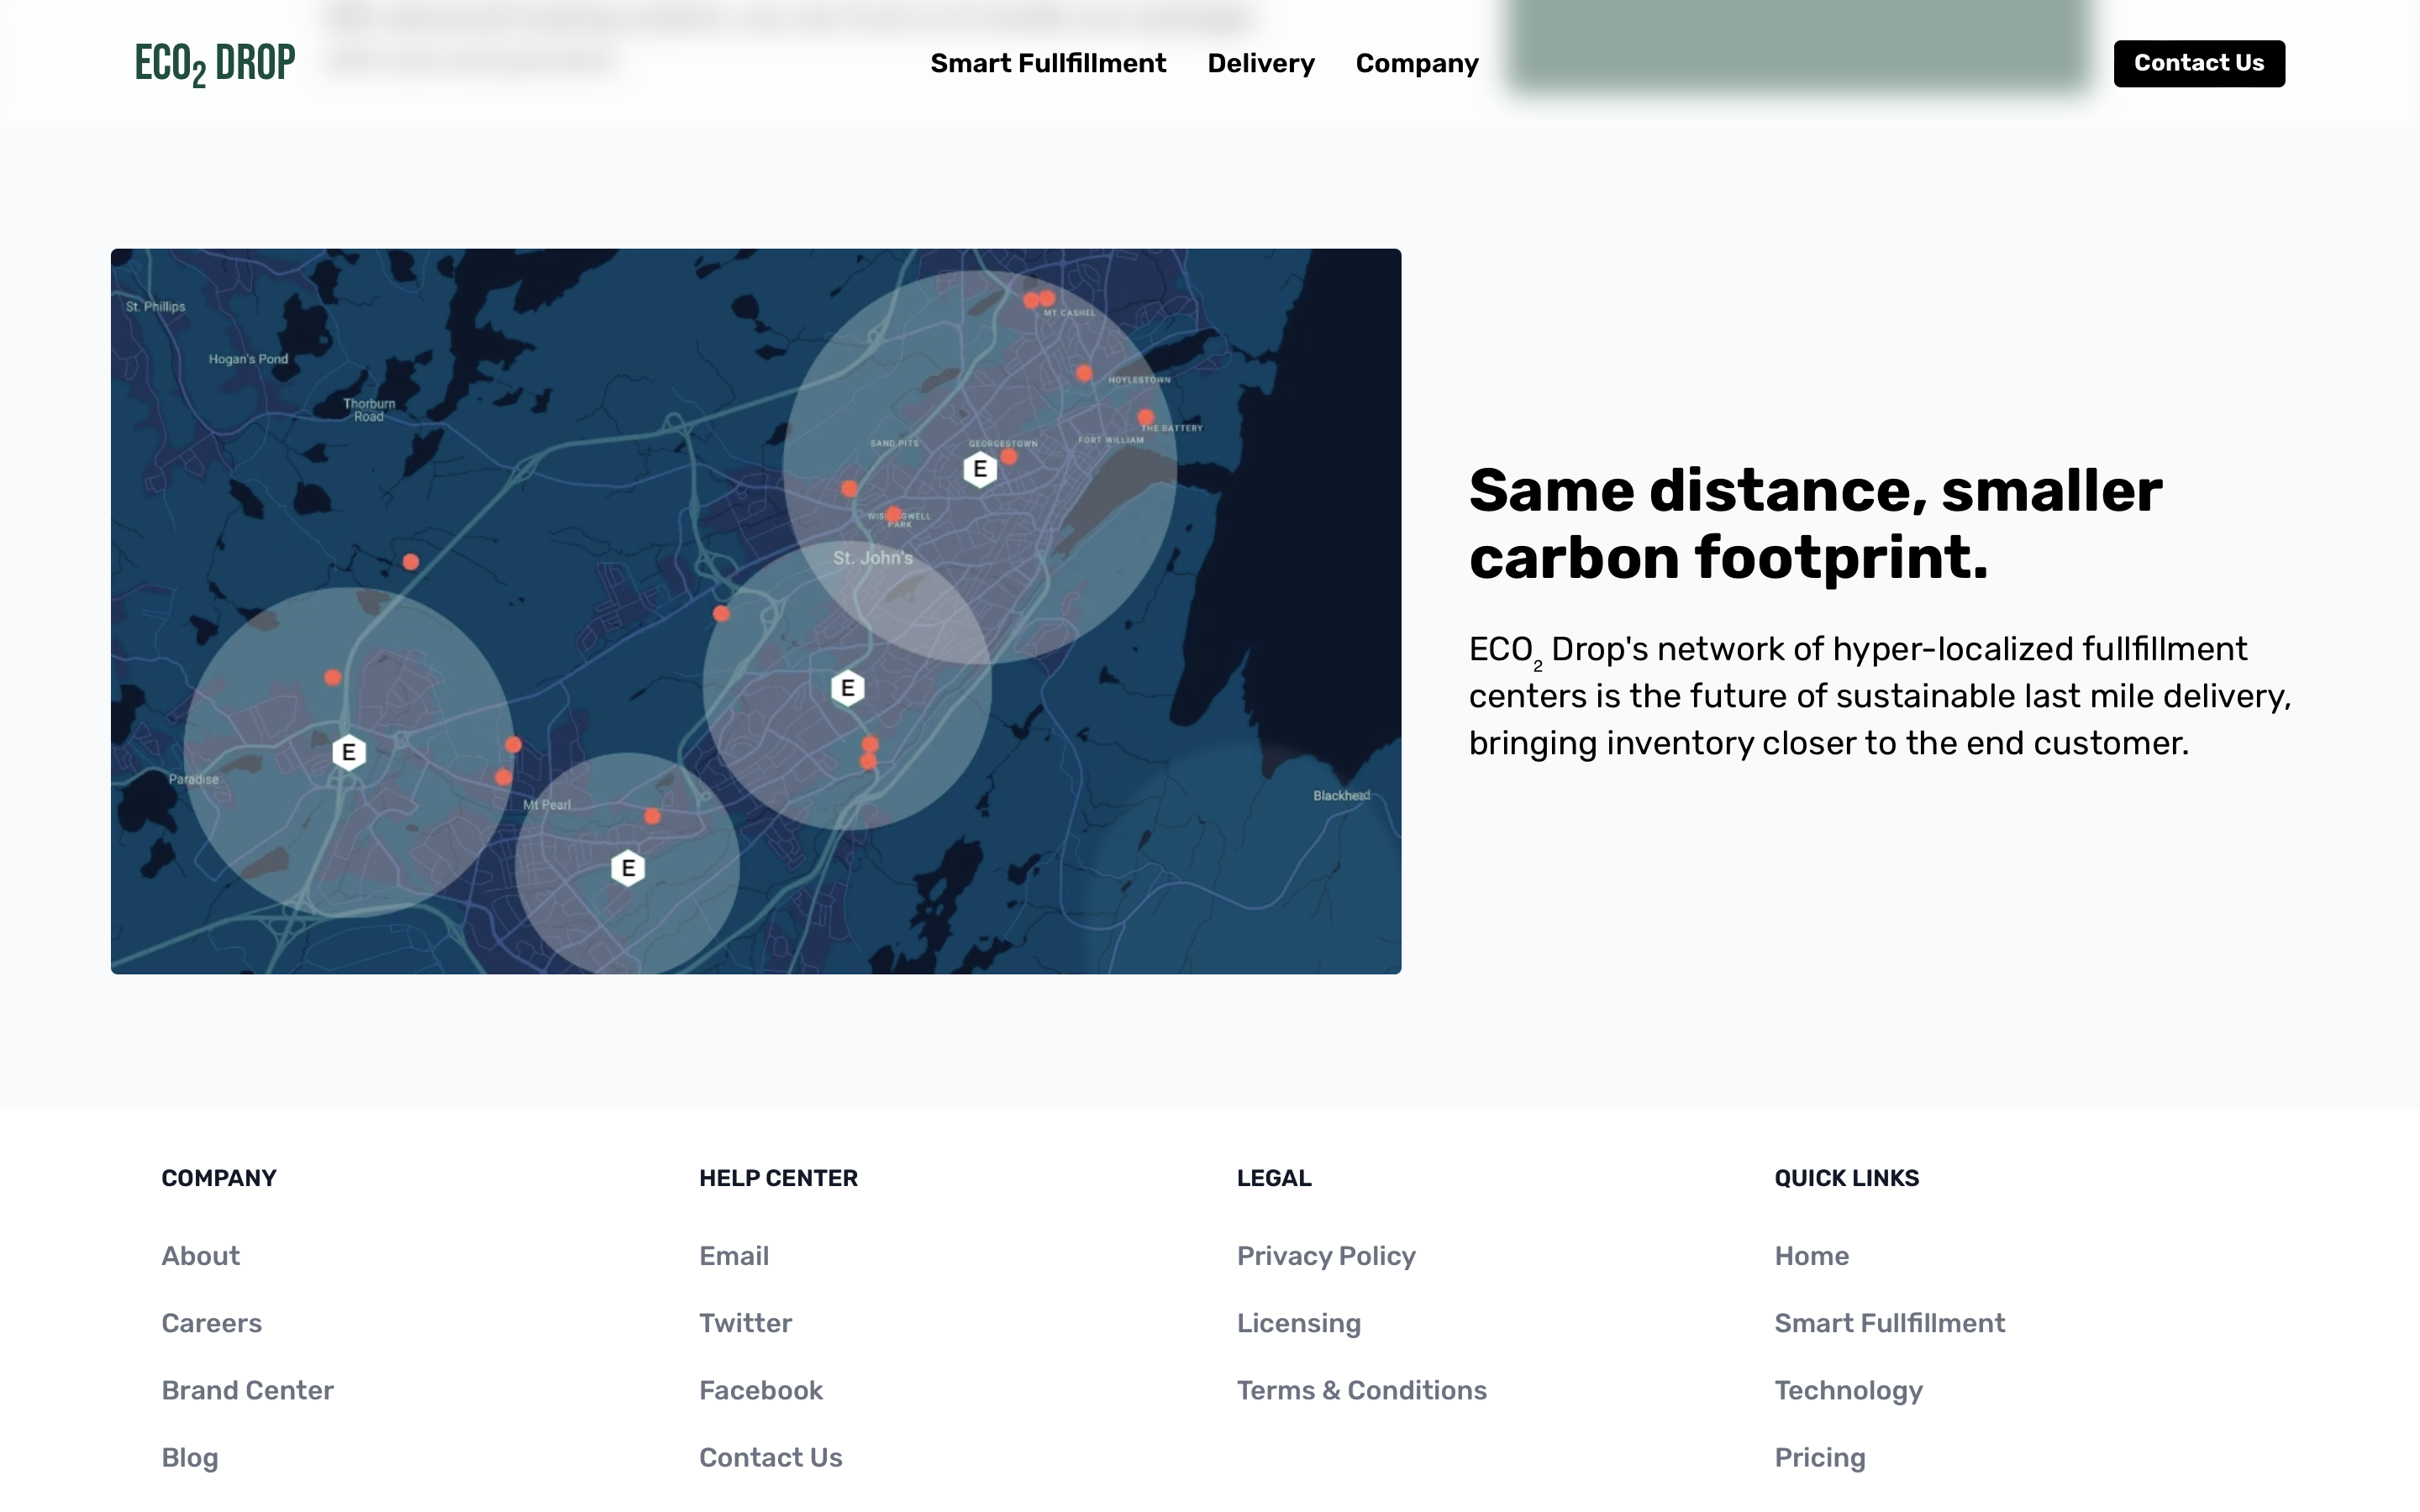Open the Smart Fullfillment nav menu
2420x1512 pixels.
click(x=1047, y=63)
